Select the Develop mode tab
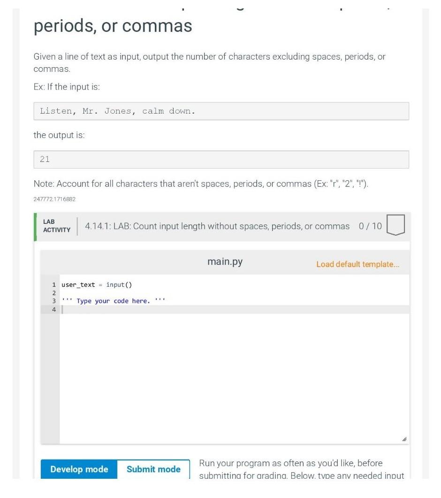 click(79, 469)
